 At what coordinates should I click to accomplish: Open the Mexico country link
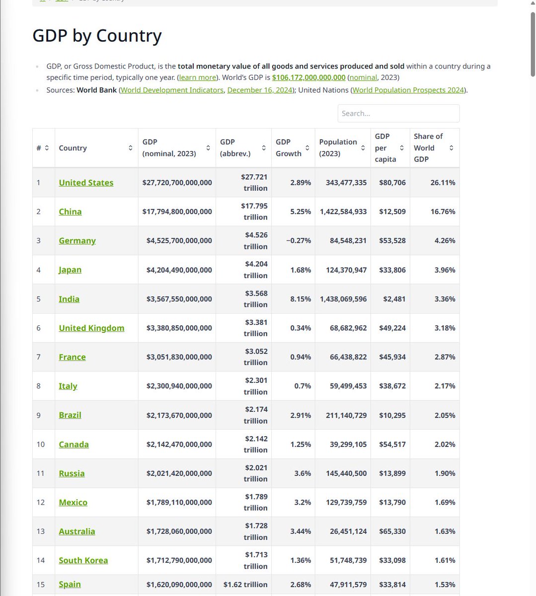coord(73,503)
